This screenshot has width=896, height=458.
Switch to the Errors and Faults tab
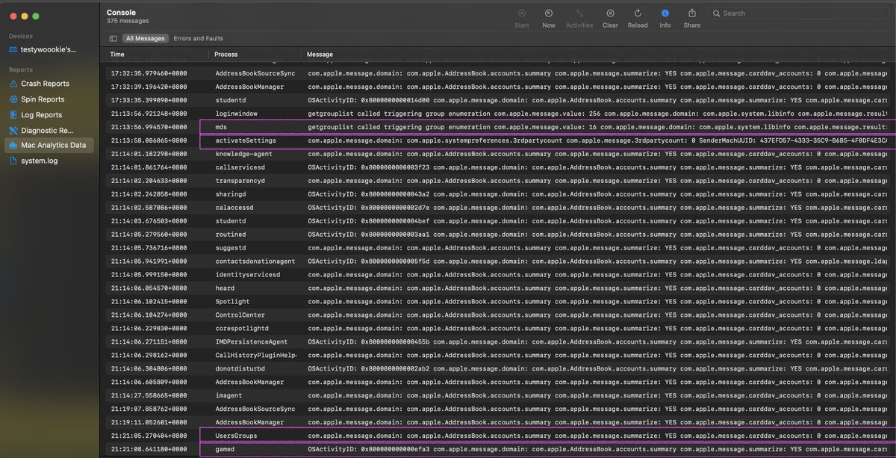click(198, 38)
